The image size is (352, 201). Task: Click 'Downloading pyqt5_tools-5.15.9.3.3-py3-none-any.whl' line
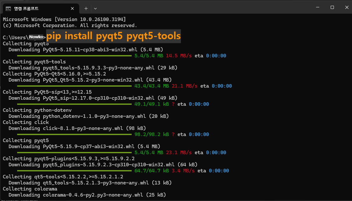(93, 68)
